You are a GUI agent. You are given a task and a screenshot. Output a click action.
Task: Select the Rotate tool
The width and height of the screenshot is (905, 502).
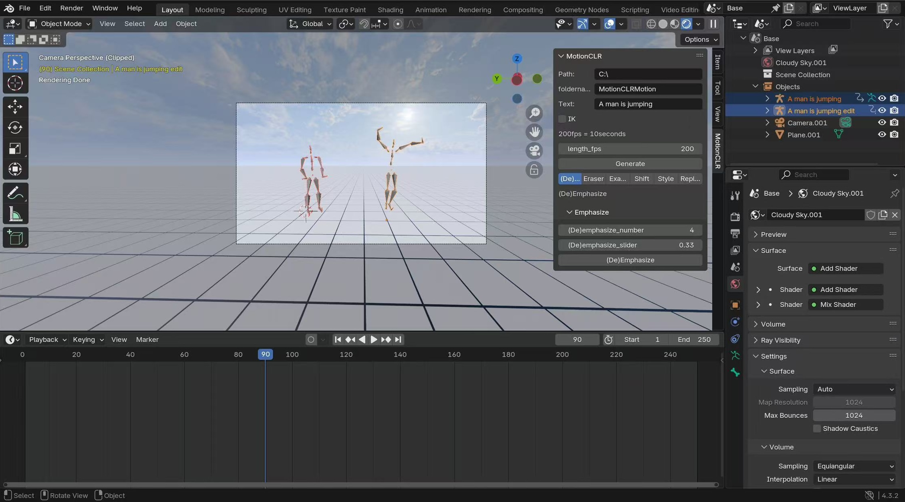[x=15, y=128]
